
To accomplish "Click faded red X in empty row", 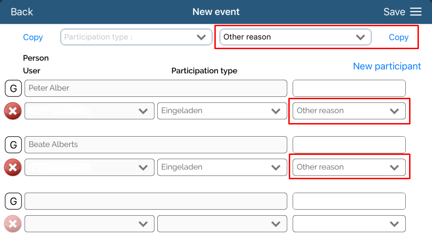I will [13, 224].
